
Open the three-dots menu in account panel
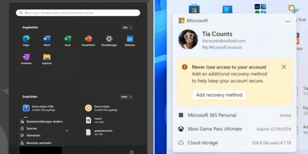[288, 22]
